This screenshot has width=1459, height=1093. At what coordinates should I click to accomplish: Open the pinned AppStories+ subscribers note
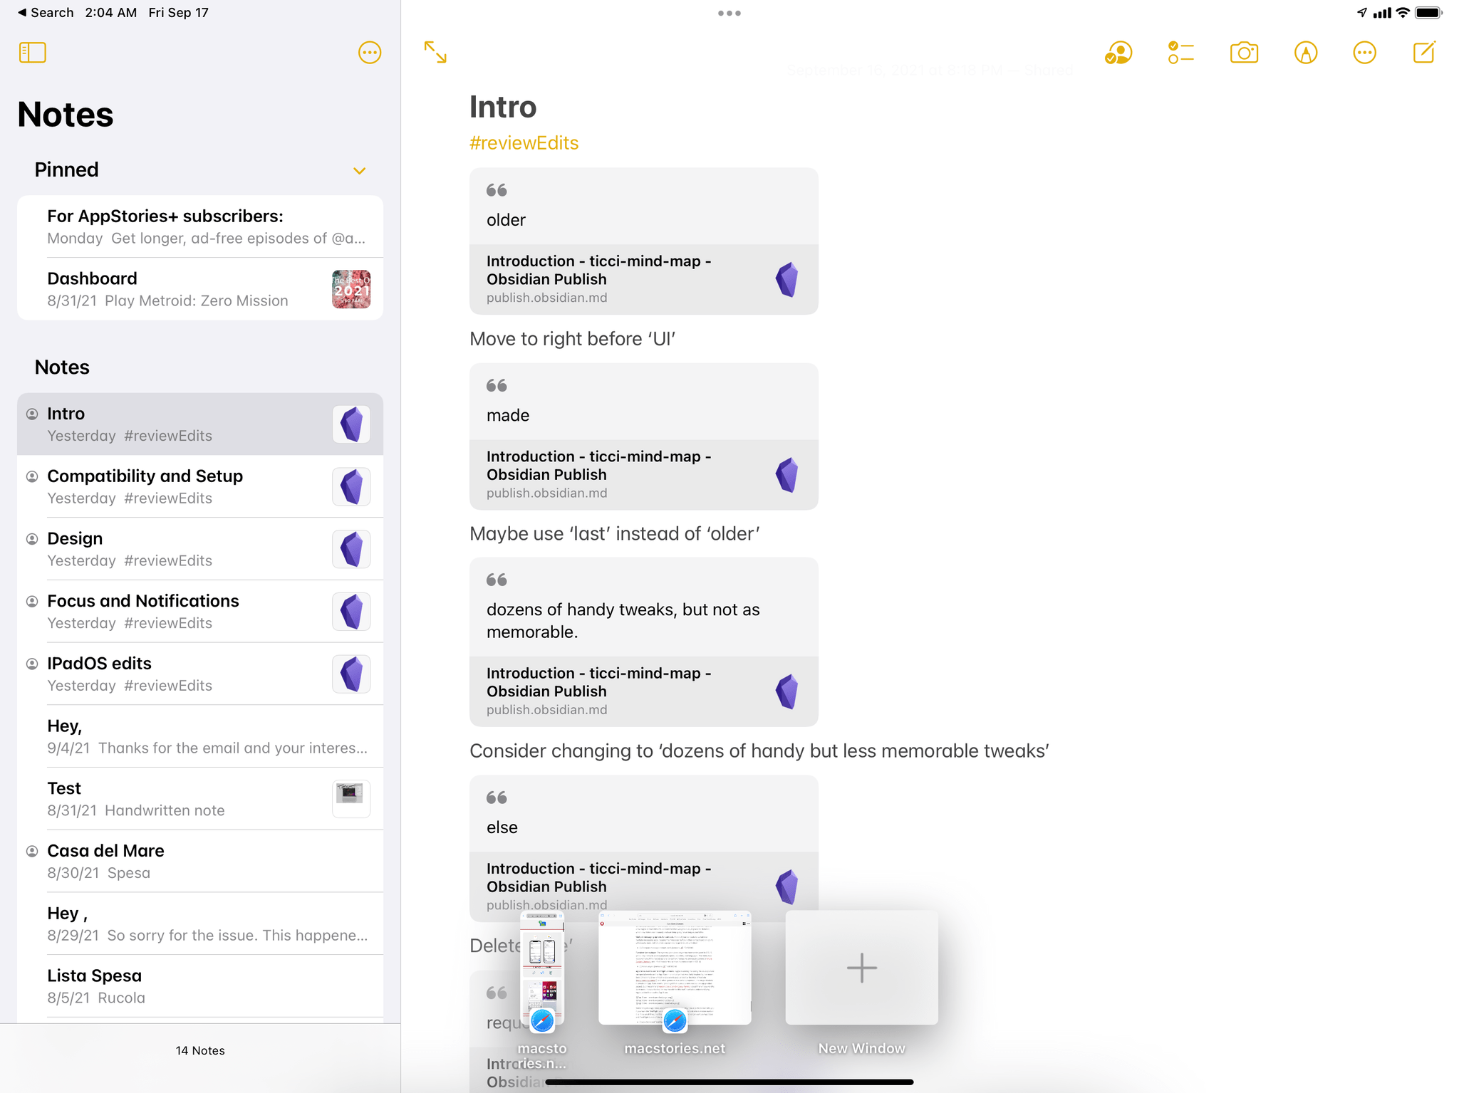click(200, 226)
